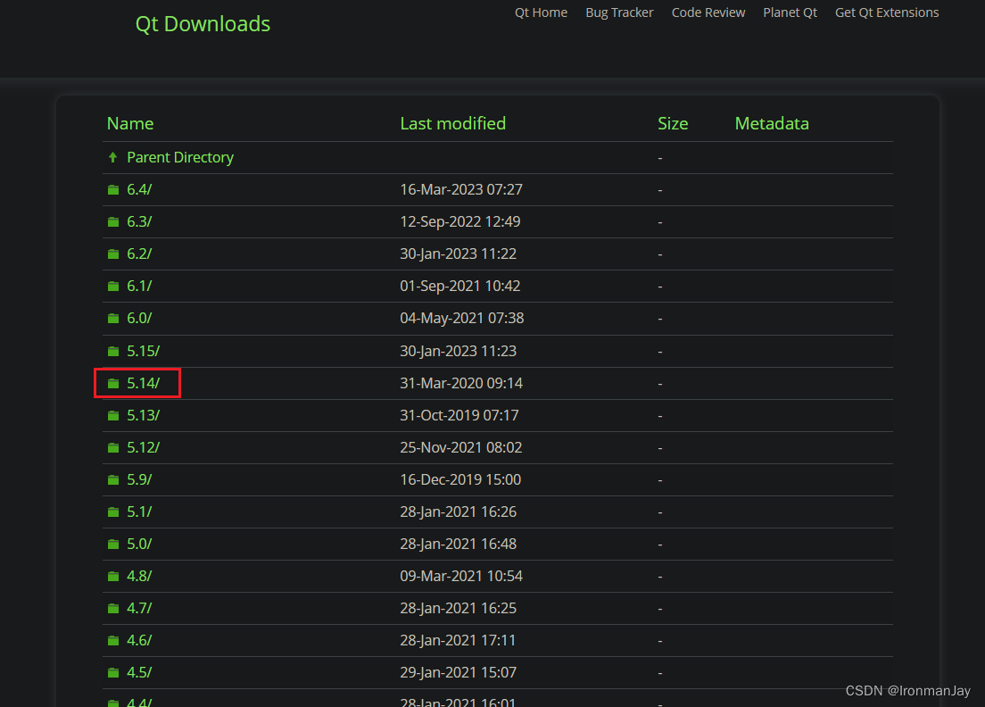This screenshot has width=985, height=707.
Task: Click the Metadata column header
Action: pyautogui.click(x=772, y=123)
